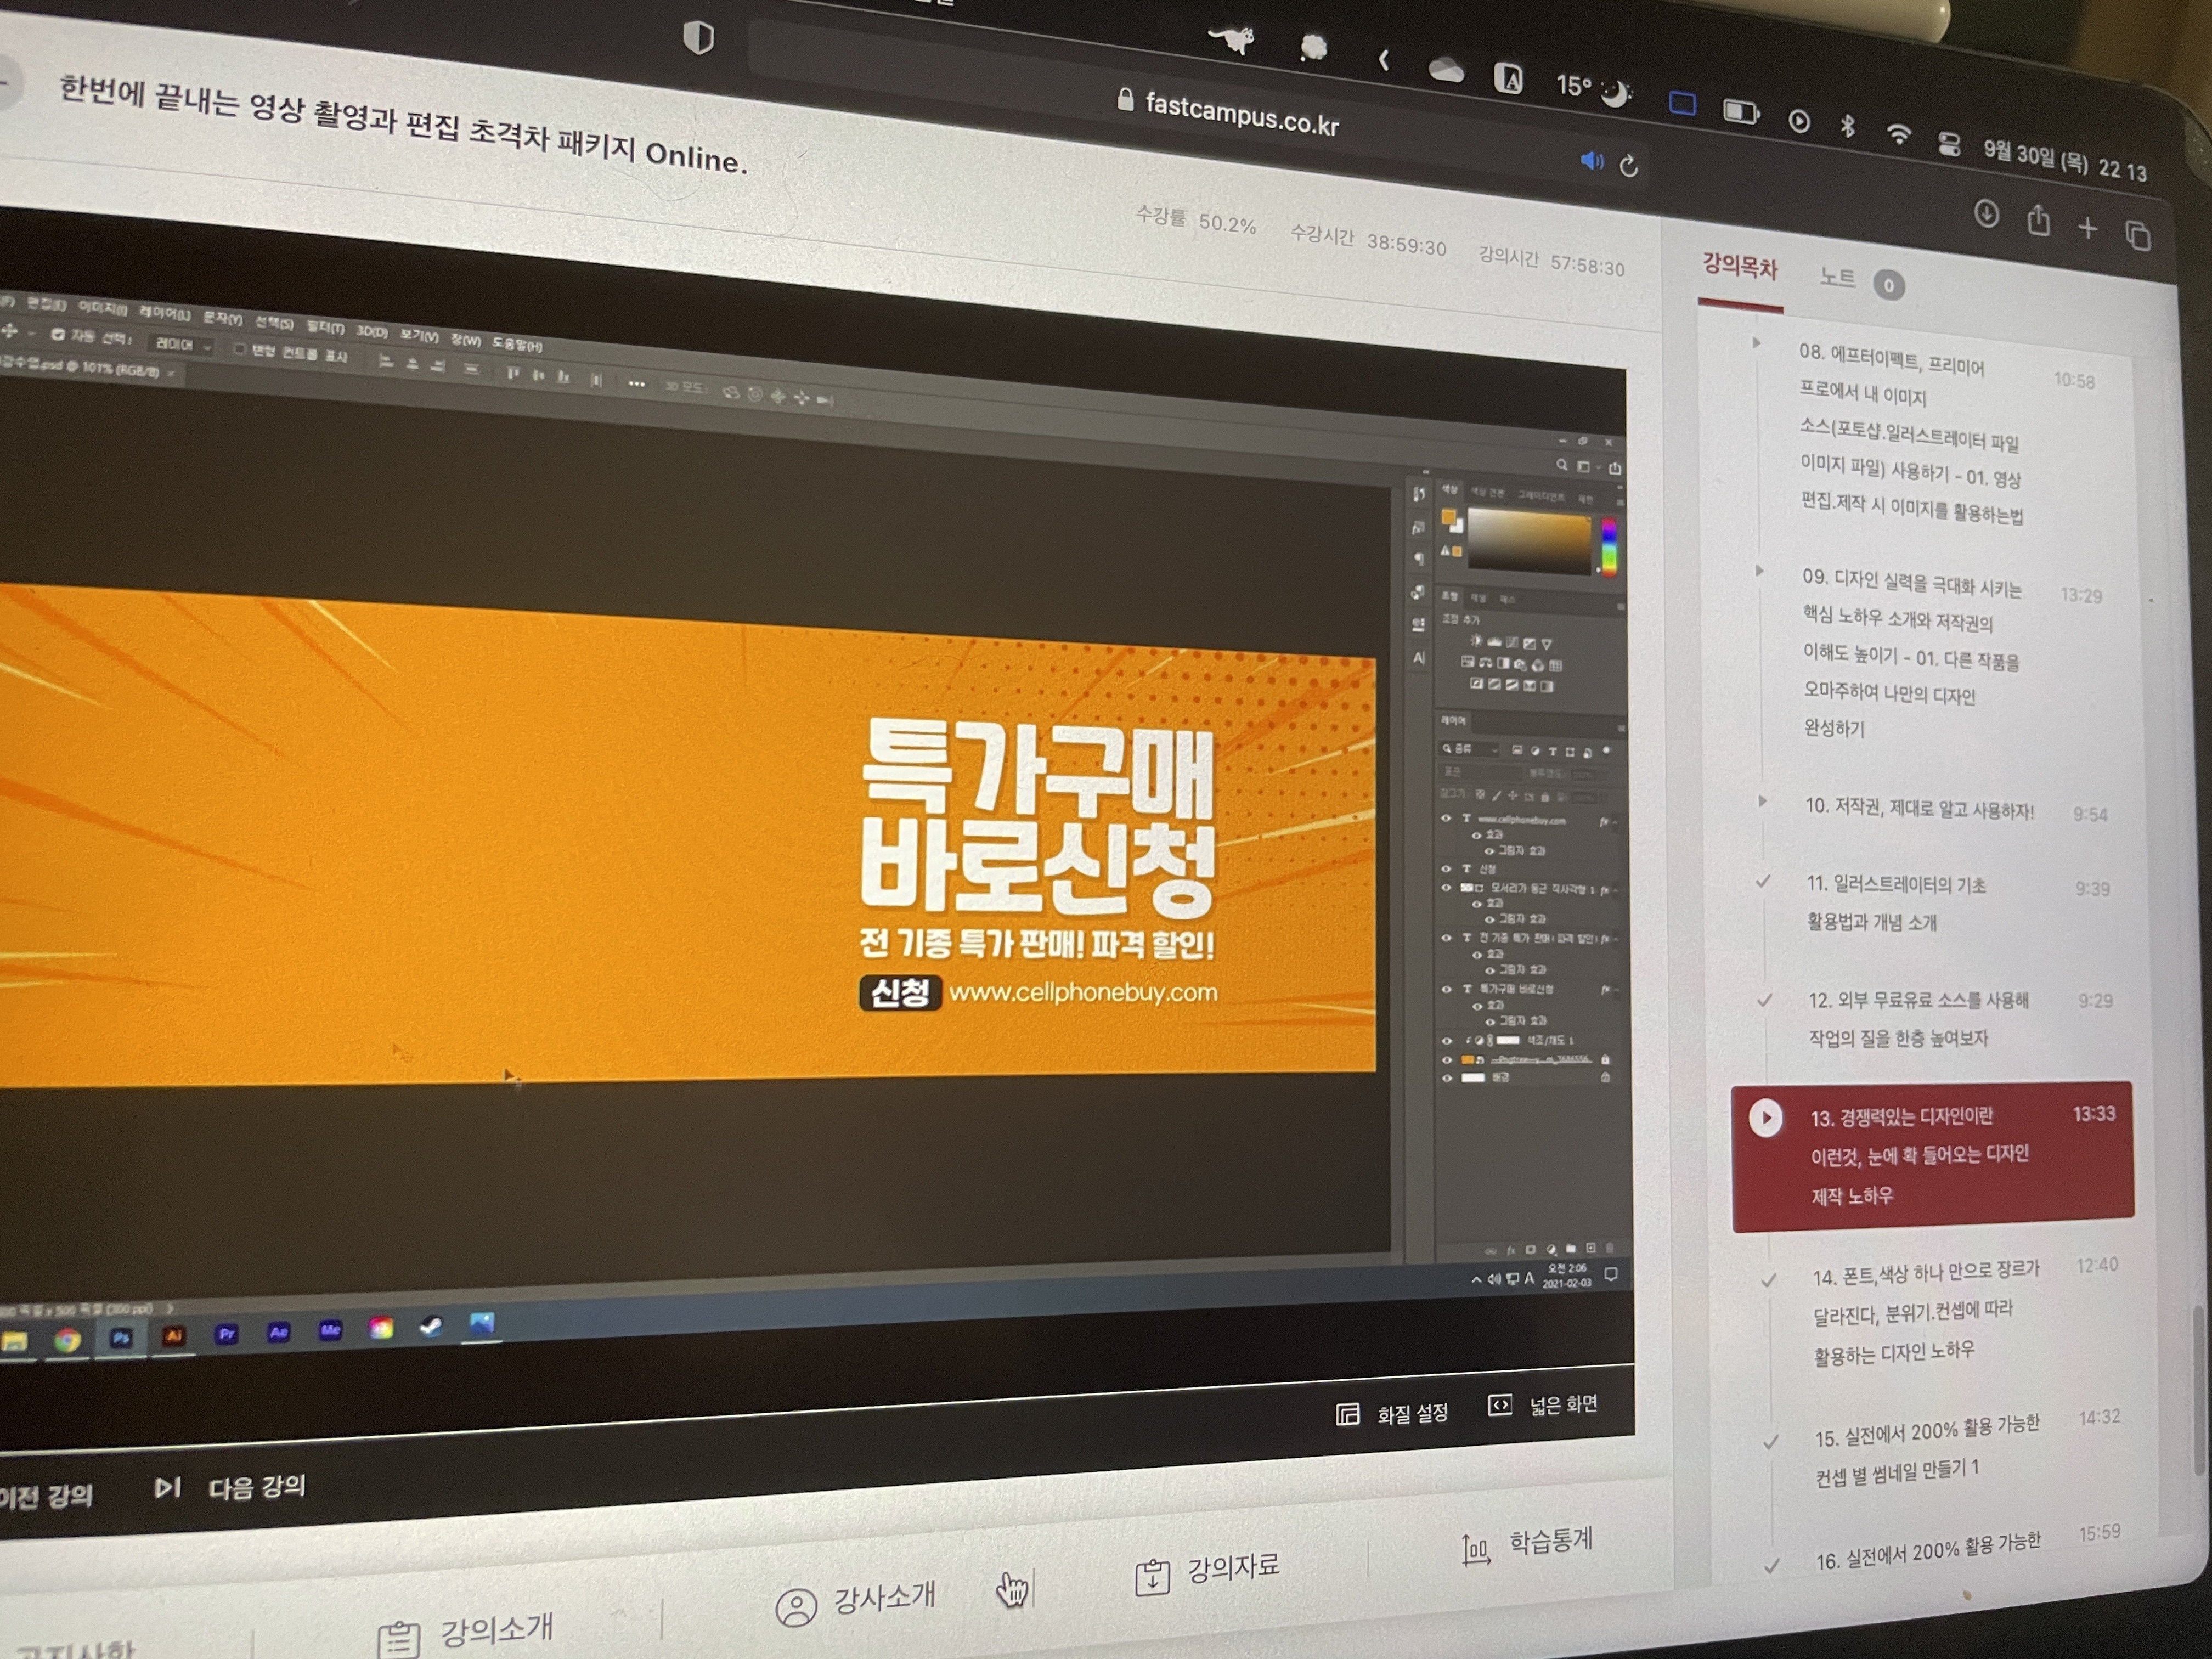
Task: Hide the www.cellphonebuy.com text layer
Action: (x=1446, y=818)
